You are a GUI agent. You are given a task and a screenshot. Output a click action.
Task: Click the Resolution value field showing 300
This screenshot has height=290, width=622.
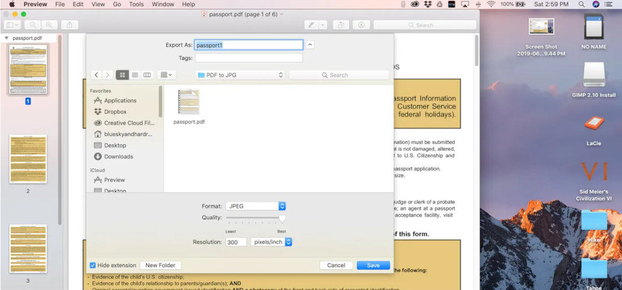coord(236,242)
